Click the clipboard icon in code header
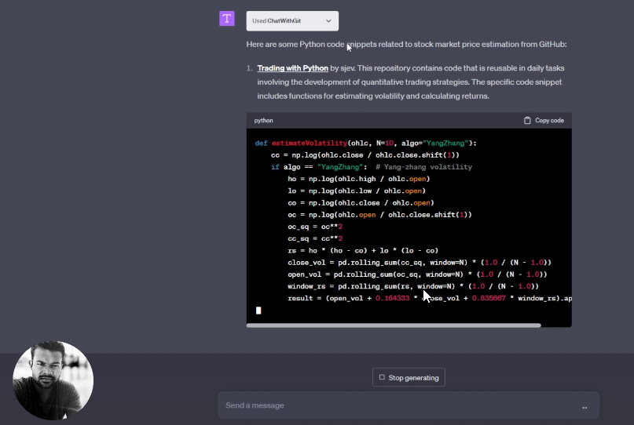Viewport: 634px width, 425px height. pyautogui.click(x=528, y=121)
